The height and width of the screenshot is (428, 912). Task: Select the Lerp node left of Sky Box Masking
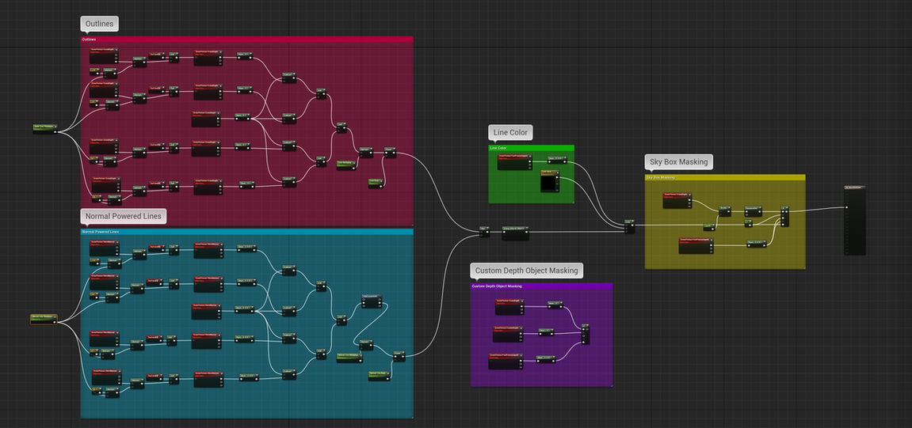(x=629, y=226)
